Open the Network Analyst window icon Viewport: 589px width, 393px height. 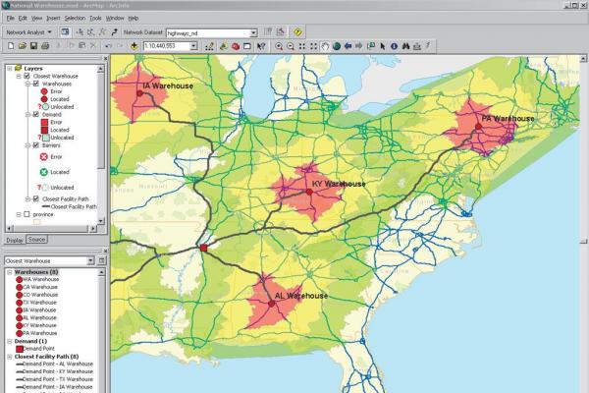tap(65, 32)
